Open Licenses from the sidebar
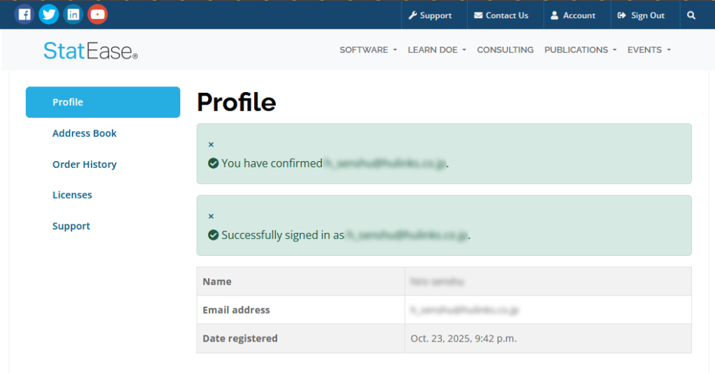The width and height of the screenshot is (715, 373). [x=72, y=195]
